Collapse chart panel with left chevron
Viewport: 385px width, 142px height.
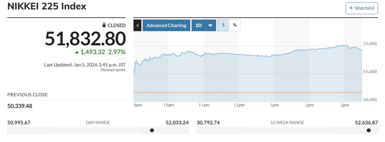point(137,26)
